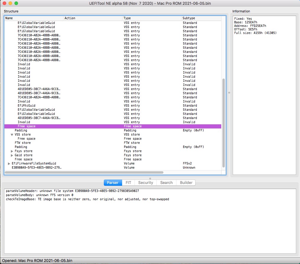Viewport: 300px width, 264px height.
Task: Select the Invalid entry just above Free space
Action: (x=24, y=122)
